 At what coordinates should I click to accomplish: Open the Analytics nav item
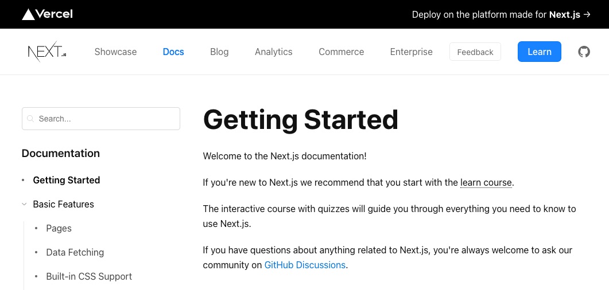[x=273, y=52]
